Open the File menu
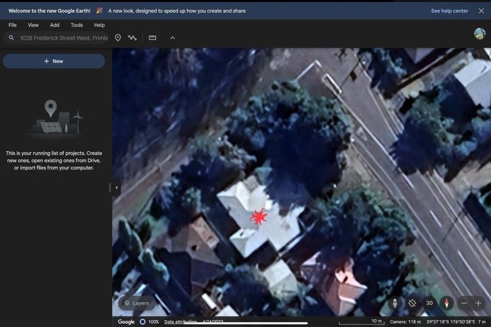 12,25
